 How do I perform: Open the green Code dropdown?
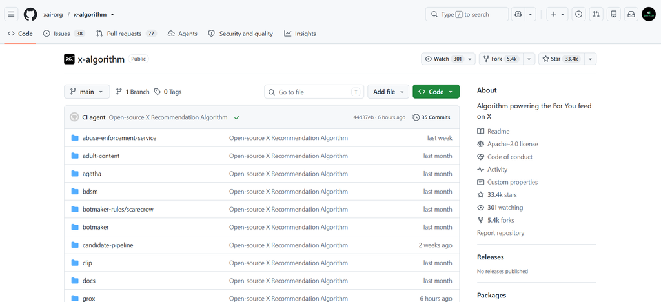point(436,92)
